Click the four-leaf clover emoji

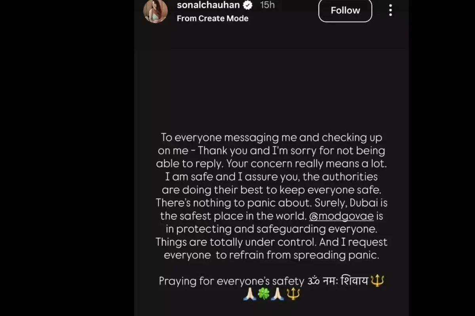pos(264,294)
